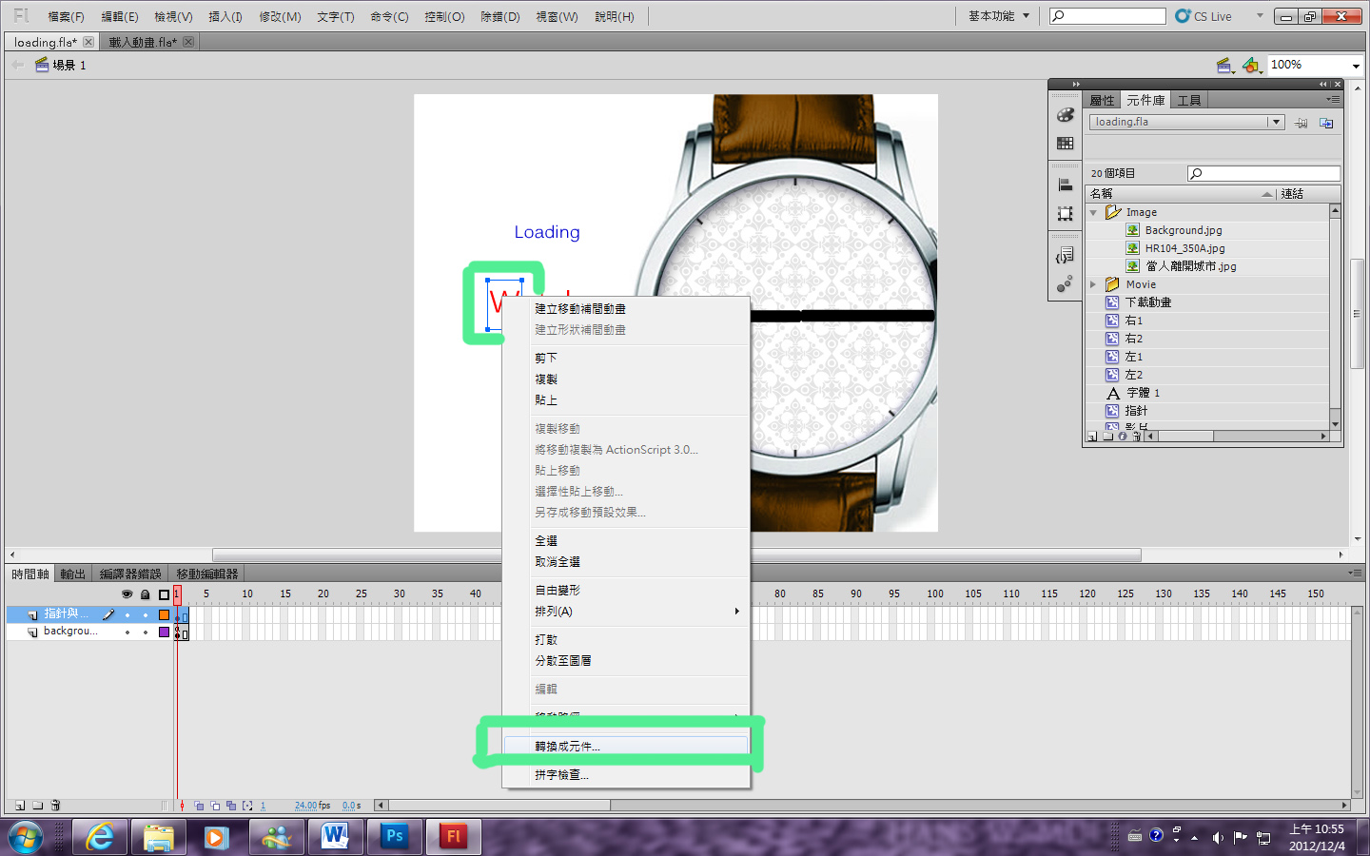Open the Code Snippets panel in the dock
The image size is (1370, 856).
(x=1065, y=255)
